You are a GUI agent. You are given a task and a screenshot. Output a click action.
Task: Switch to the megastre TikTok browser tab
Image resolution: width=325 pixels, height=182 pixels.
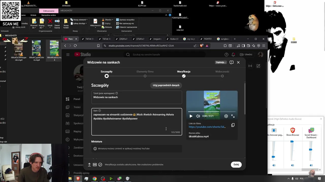point(155,39)
